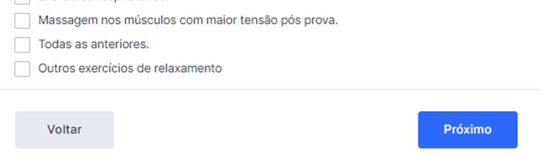
Task: Mark the massage after the test option box
Action: tap(22, 21)
